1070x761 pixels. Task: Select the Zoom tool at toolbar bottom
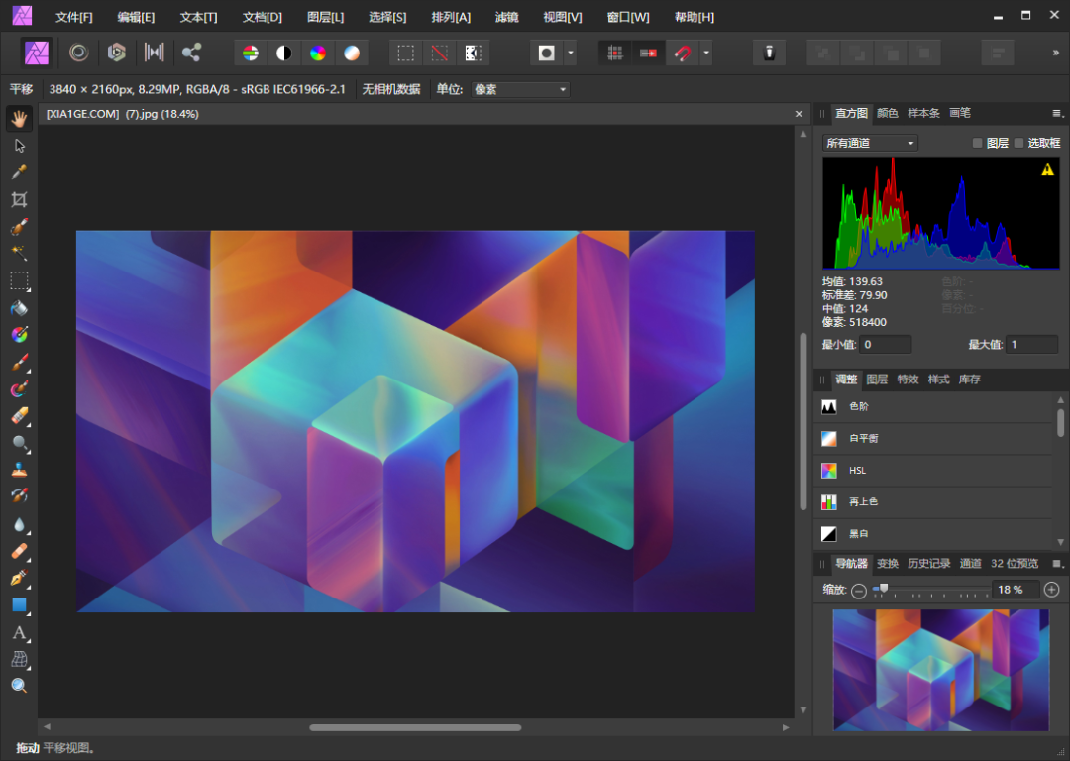point(20,686)
